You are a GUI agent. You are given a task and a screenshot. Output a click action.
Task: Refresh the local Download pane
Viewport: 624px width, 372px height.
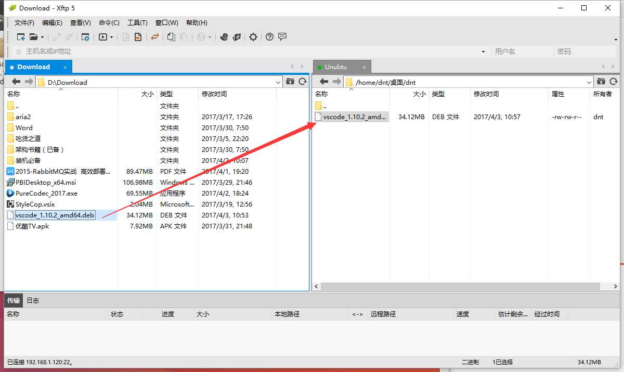303,82
